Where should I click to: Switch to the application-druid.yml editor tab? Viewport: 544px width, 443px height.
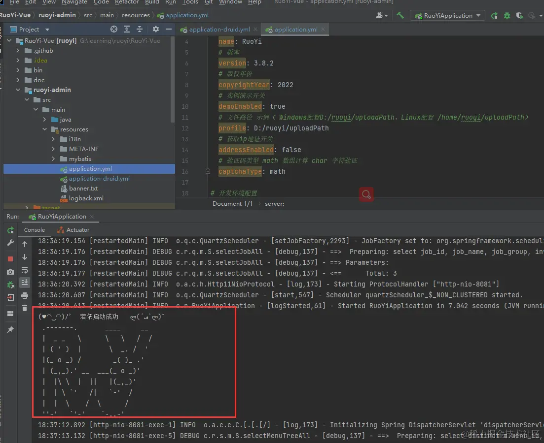tap(219, 30)
